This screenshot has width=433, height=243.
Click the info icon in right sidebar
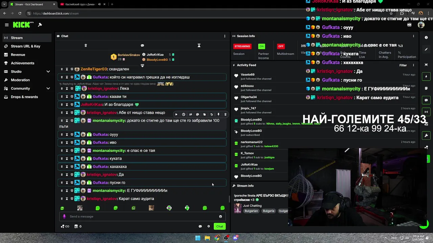426,37
